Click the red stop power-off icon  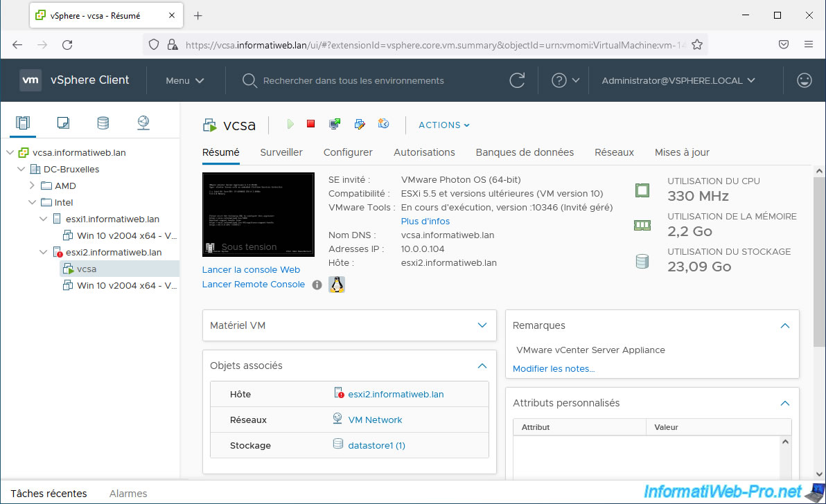point(311,125)
